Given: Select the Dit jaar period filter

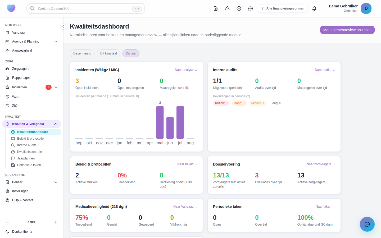Looking at the screenshot, I should click(x=131, y=53).
